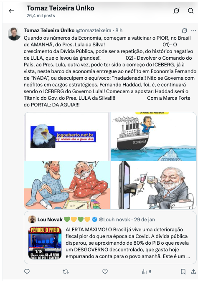
Task: Open the Titanic economia cartoon image
Action: pos(154,137)
